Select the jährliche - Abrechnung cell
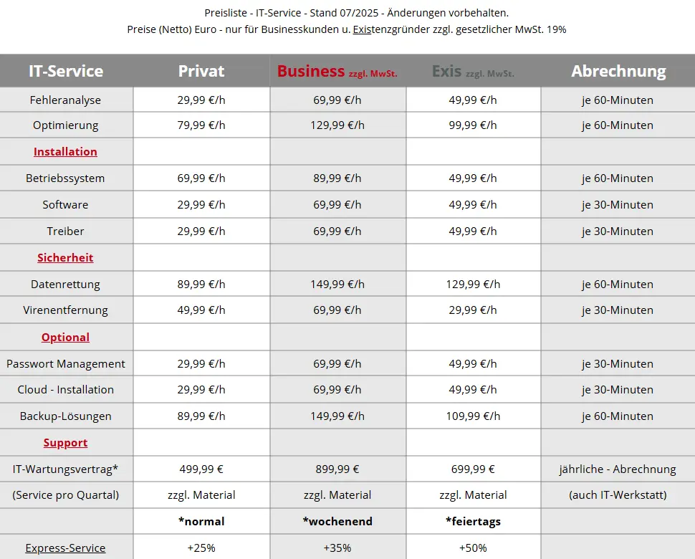695x559 pixels. coord(618,469)
